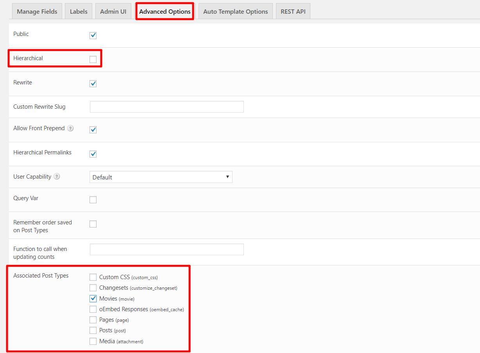Check Remember order saved on Post Types
Image resolution: width=480 pixels, height=353 pixels.
click(93, 224)
